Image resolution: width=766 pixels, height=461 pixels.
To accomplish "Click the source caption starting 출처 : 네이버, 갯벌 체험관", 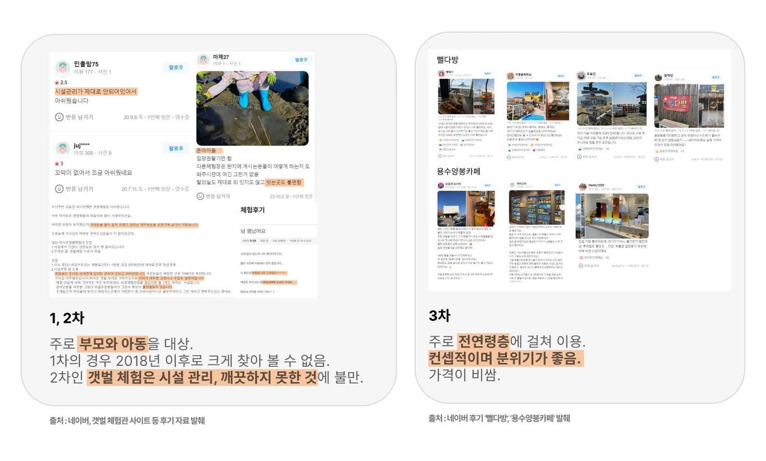I will click(127, 421).
